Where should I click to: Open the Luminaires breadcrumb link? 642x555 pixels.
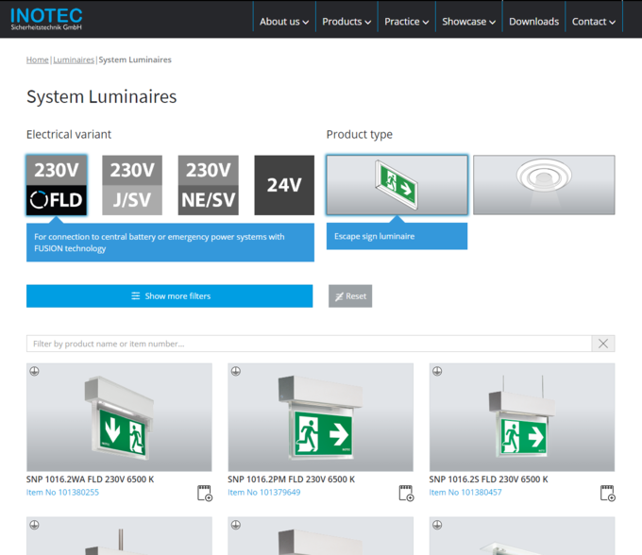[x=74, y=59]
